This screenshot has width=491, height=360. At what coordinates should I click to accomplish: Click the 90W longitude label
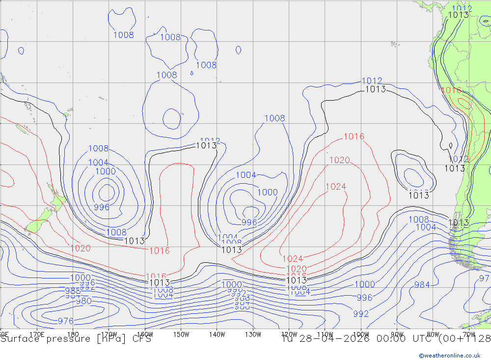[397, 334]
